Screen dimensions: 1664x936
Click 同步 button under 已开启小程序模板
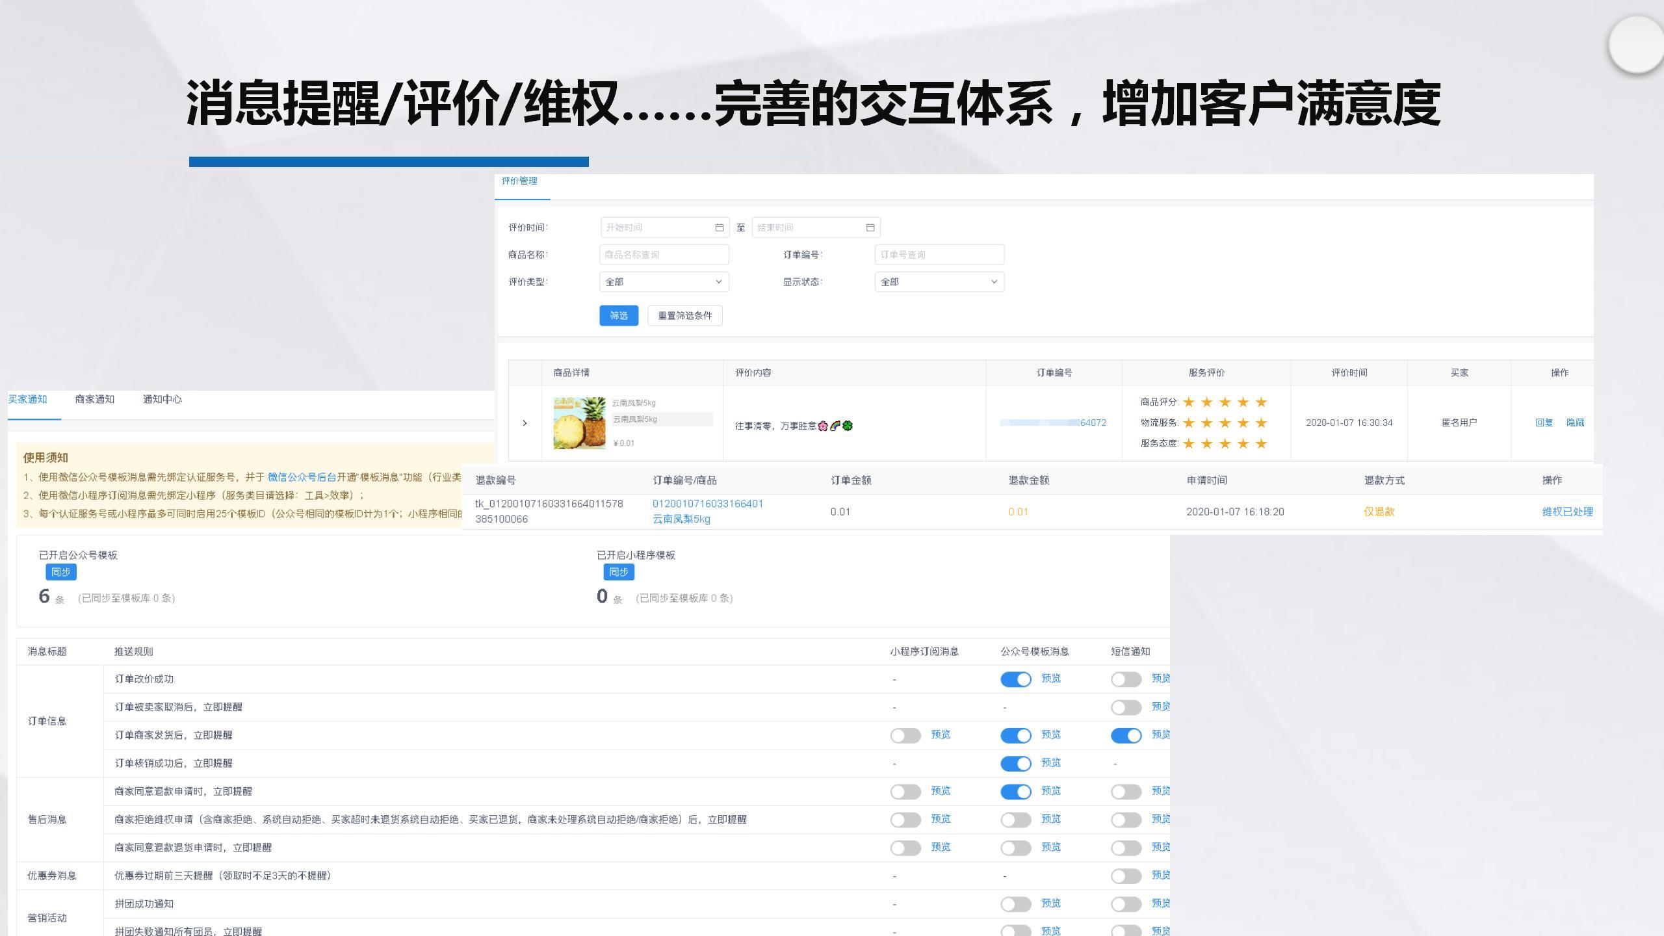click(619, 572)
